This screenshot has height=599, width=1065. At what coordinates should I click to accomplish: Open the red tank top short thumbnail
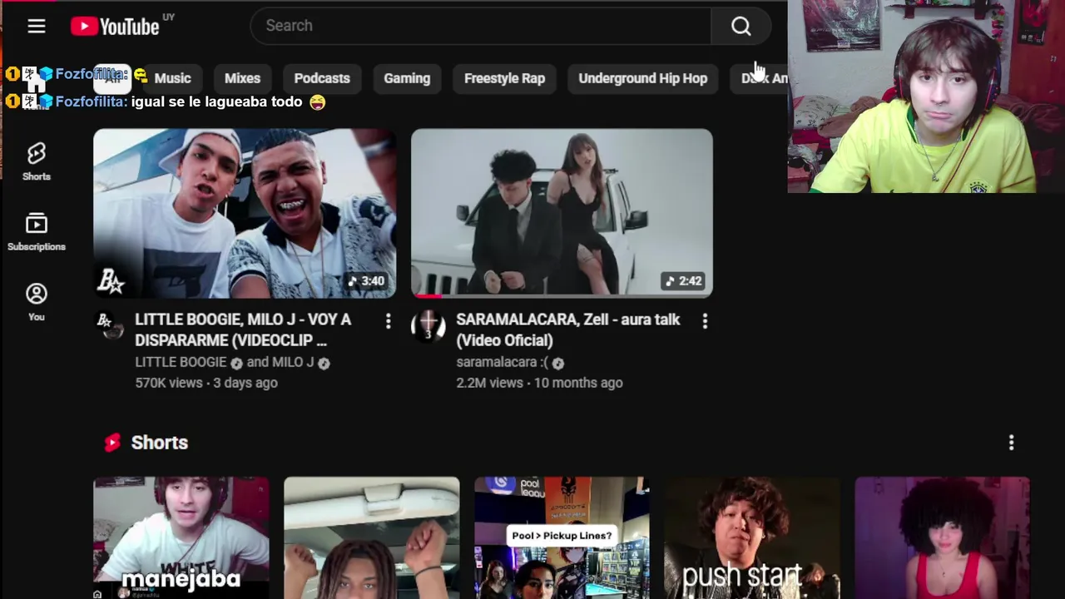[942, 537]
